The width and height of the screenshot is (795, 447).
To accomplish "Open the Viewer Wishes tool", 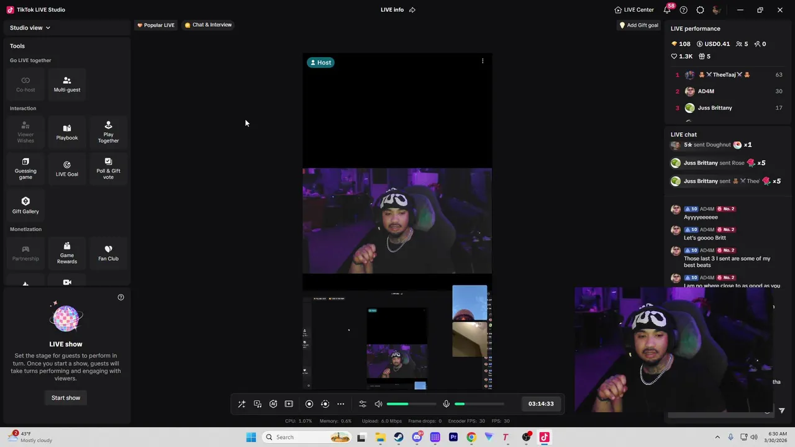I will (25, 132).
